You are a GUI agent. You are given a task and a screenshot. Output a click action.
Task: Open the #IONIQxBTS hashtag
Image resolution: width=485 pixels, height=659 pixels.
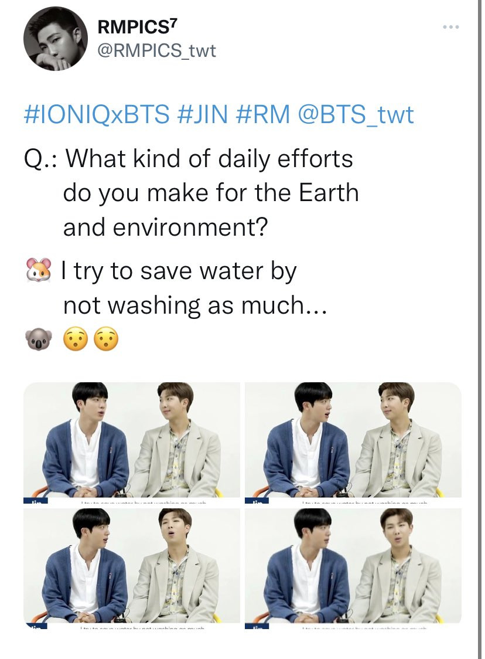tap(97, 114)
